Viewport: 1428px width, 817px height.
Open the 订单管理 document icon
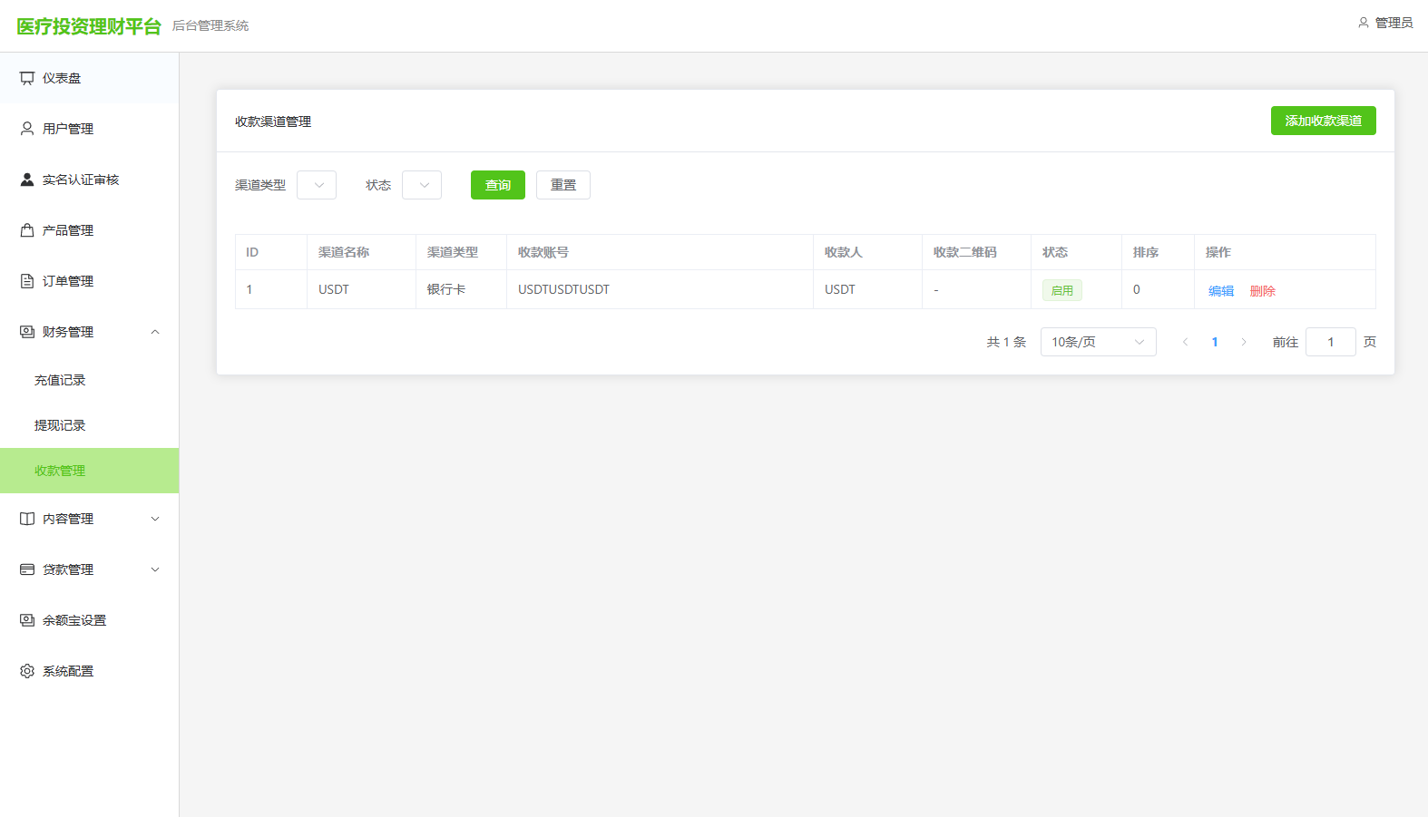[27, 281]
